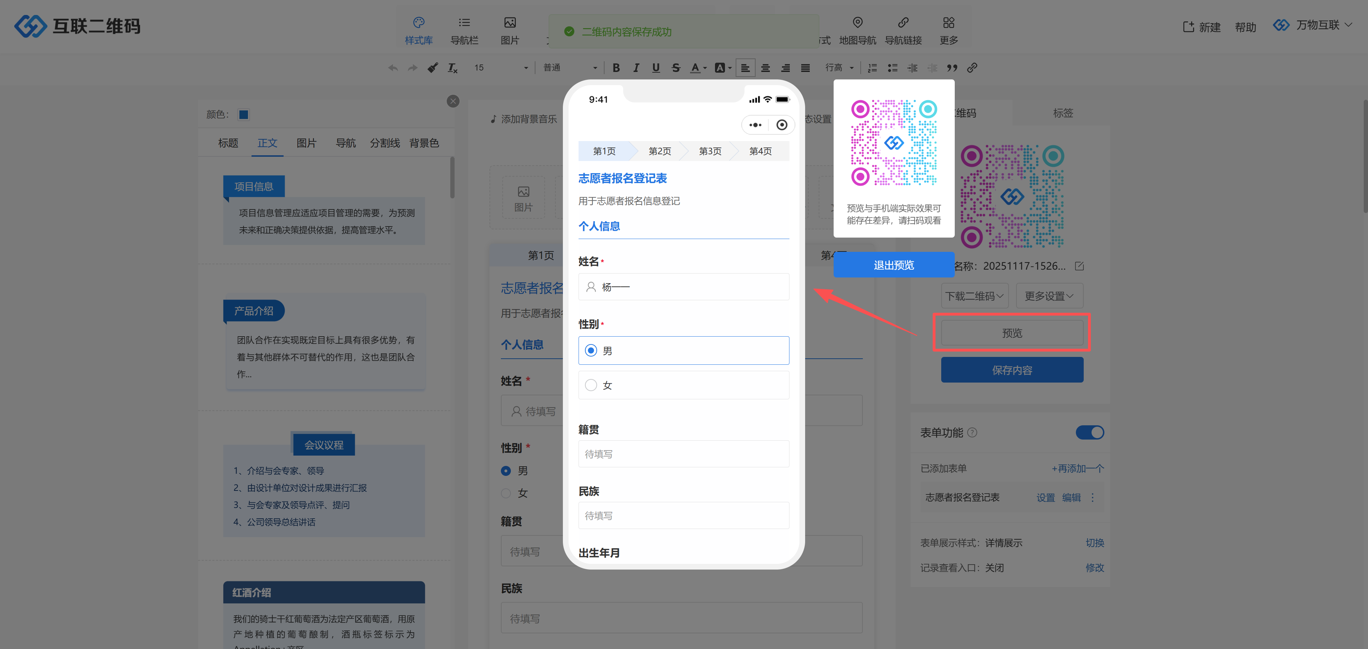Select the 女 radio option in preview
Image resolution: width=1368 pixels, height=649 pixels.
click(591, 385)
